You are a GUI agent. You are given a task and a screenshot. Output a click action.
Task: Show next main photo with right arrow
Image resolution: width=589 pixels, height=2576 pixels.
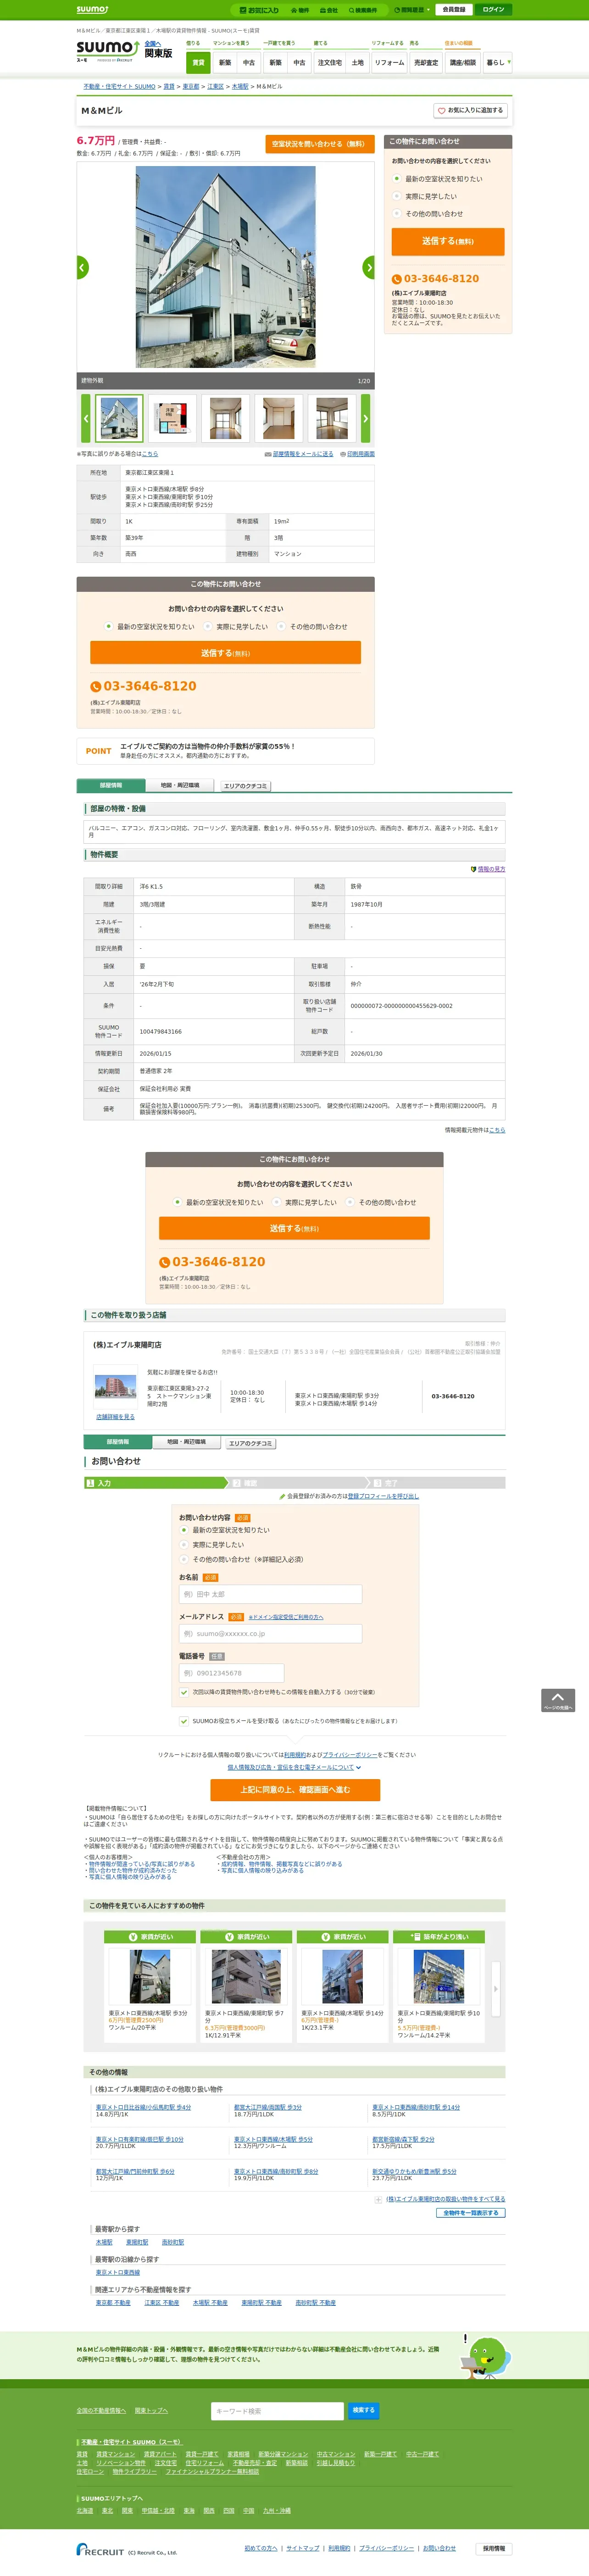[368, 267]
